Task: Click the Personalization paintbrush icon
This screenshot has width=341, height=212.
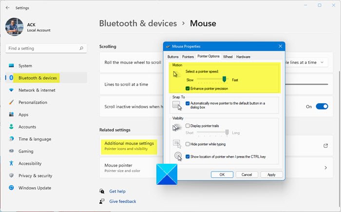Action: [x=11, y=102]
